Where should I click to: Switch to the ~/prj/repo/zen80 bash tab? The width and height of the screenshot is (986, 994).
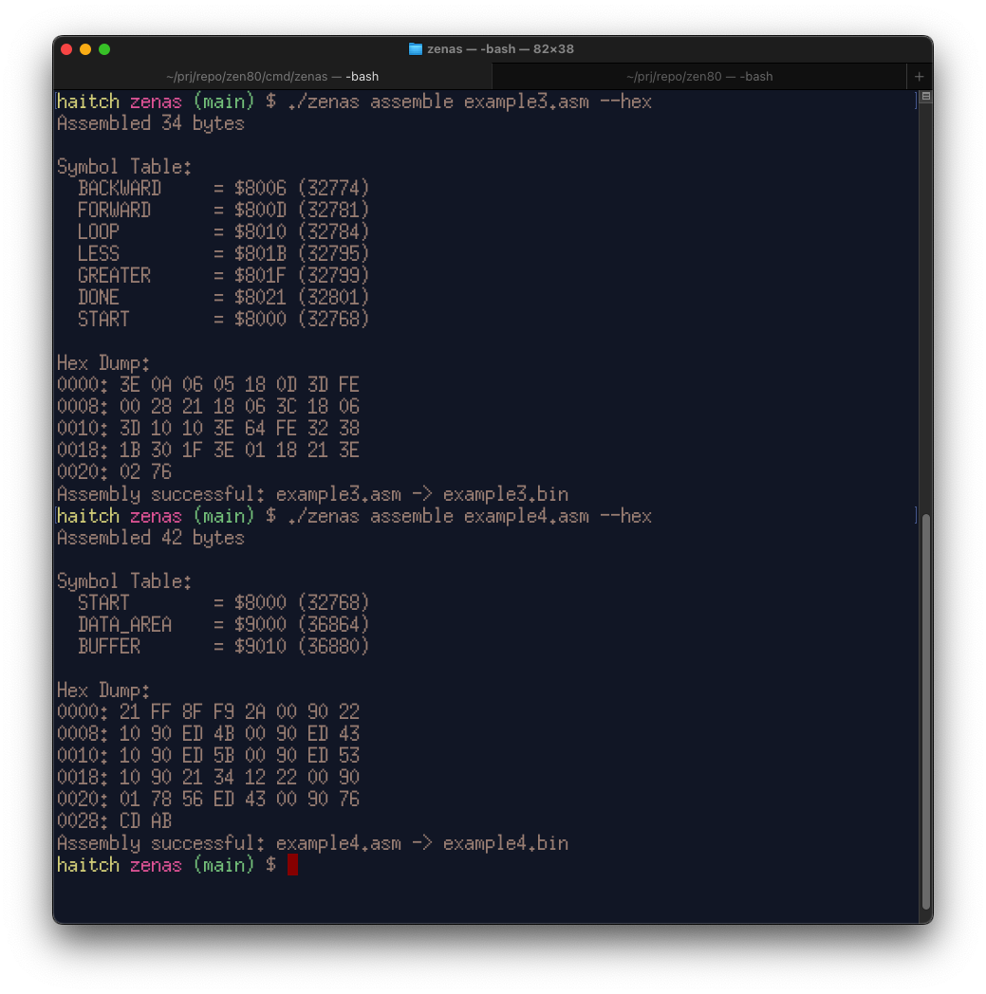tap(699, 77)
